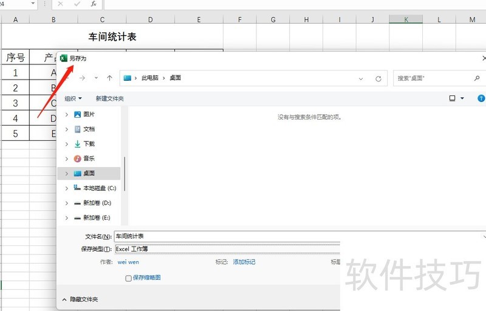
Task: Click 桌面 in the address path
Action: point(175,78)
